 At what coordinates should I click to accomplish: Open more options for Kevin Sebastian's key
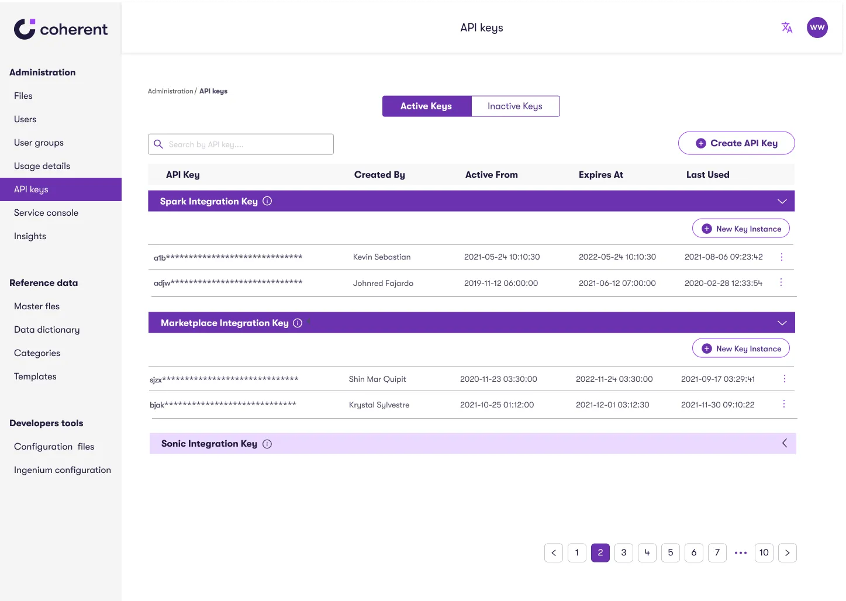[x=782, y=257]
